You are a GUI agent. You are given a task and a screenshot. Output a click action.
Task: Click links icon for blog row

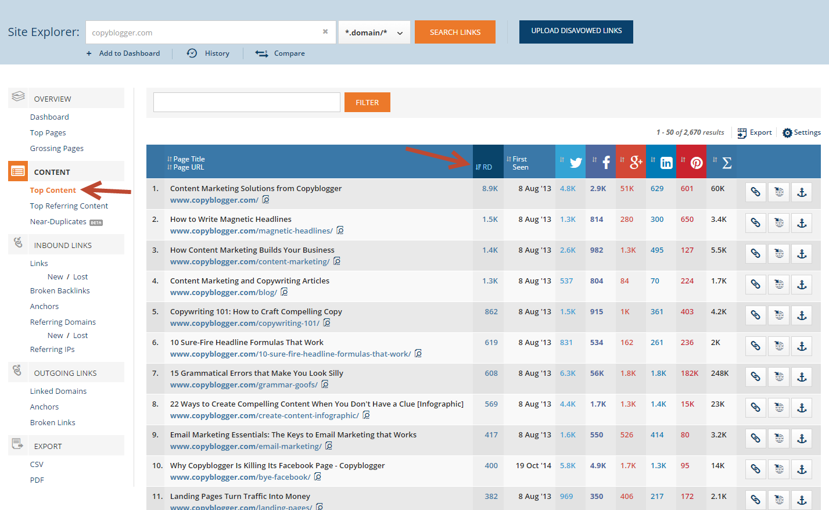(756, 285)
